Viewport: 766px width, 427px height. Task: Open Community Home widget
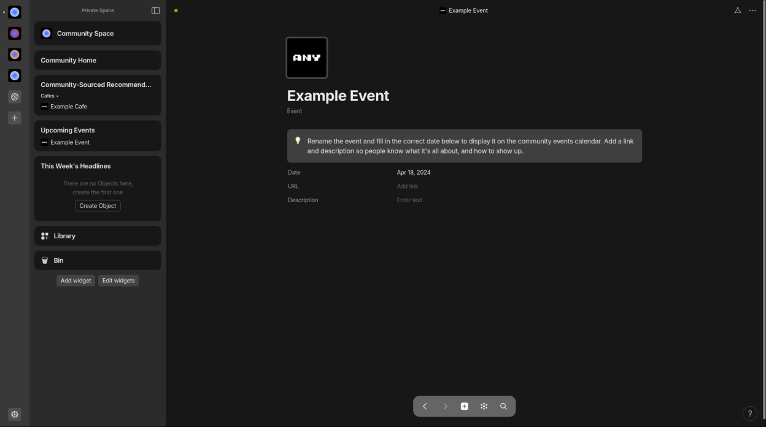98,60
